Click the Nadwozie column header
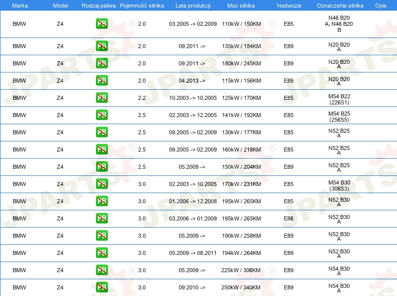This screenshot has width=397, height=296. [x=289, y=6]
